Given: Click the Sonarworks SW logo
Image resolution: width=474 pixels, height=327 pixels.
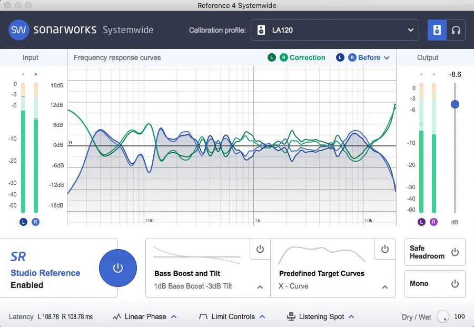Looking at the screenshot, I should coord(19,30).
